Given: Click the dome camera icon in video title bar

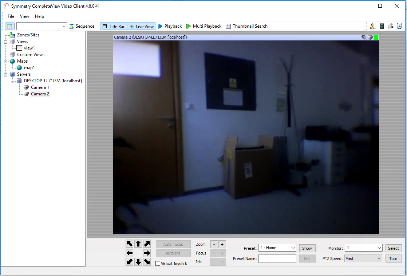Looking at the screenshot, I should point(370,37).
